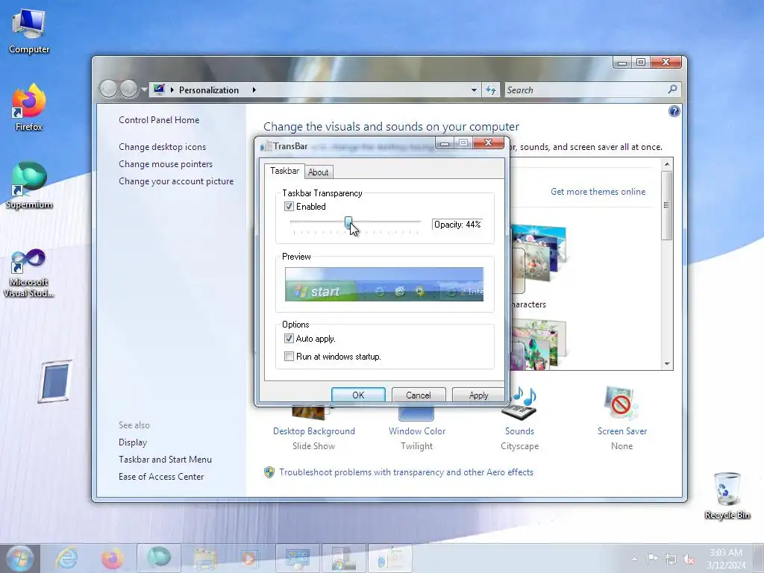Click the Sounds text link

519,431
